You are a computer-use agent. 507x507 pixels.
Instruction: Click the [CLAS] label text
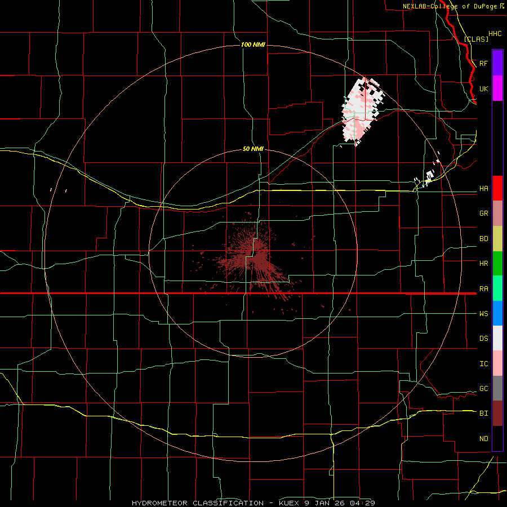[x=476, y=39]
